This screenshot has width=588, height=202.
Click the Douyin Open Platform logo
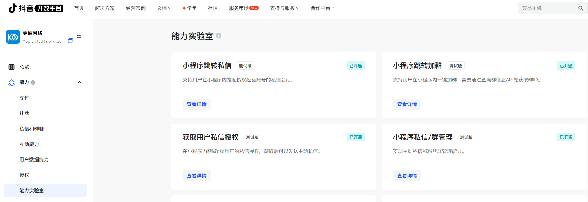[x=35, y=8]
